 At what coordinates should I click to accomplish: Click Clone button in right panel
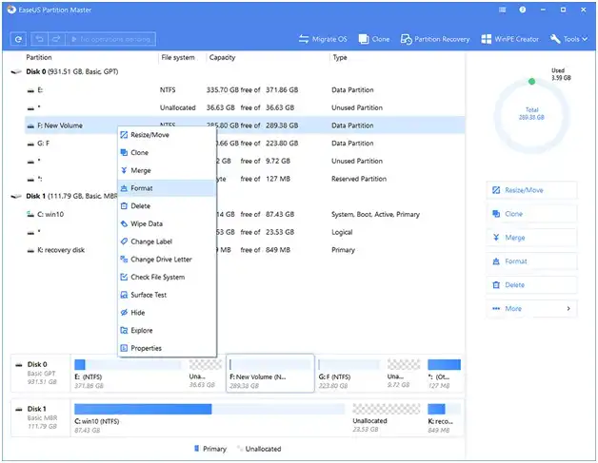pos(531,214)
